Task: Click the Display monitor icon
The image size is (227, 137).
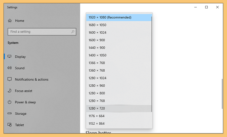Action: [9, 56]
